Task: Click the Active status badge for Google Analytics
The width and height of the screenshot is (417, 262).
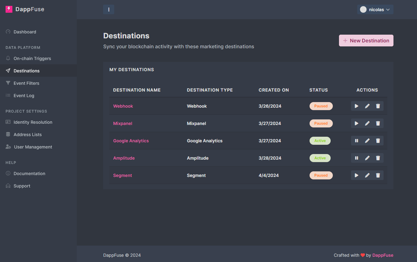Action: (x=320, y=141)
